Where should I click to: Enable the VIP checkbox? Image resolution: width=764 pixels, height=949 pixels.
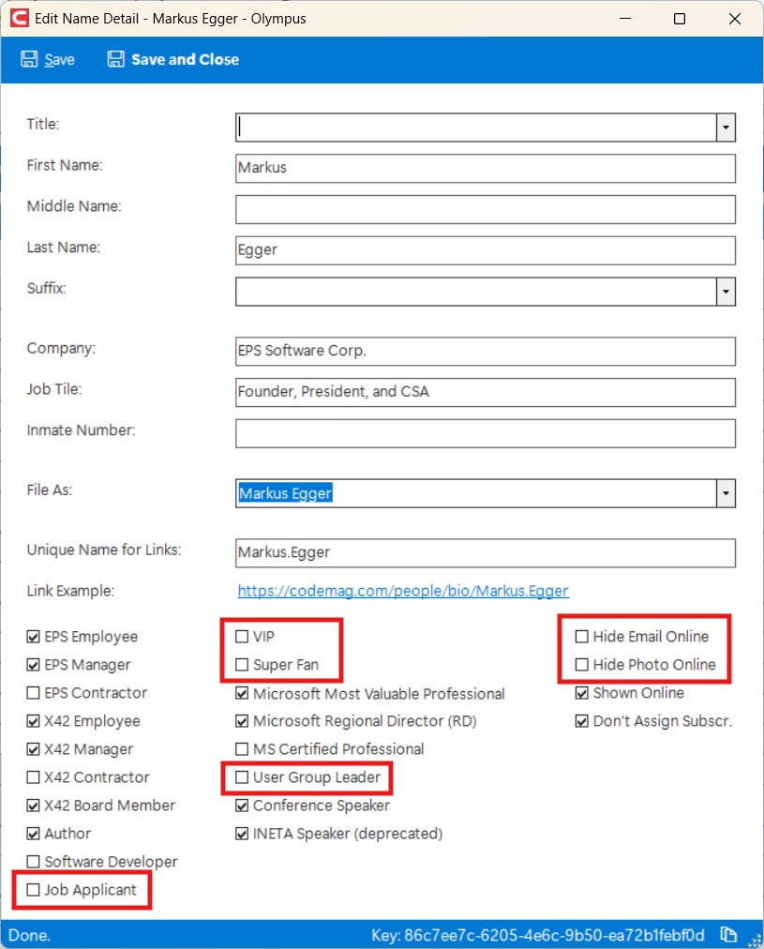click(x=241, y=637)
